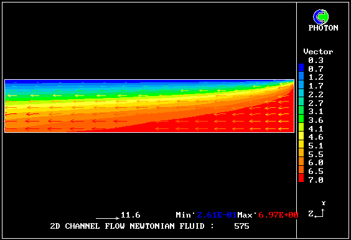The height and width of the screenshot is (240, 351).
Task: Select legend value 3.1
Action: 316,112
